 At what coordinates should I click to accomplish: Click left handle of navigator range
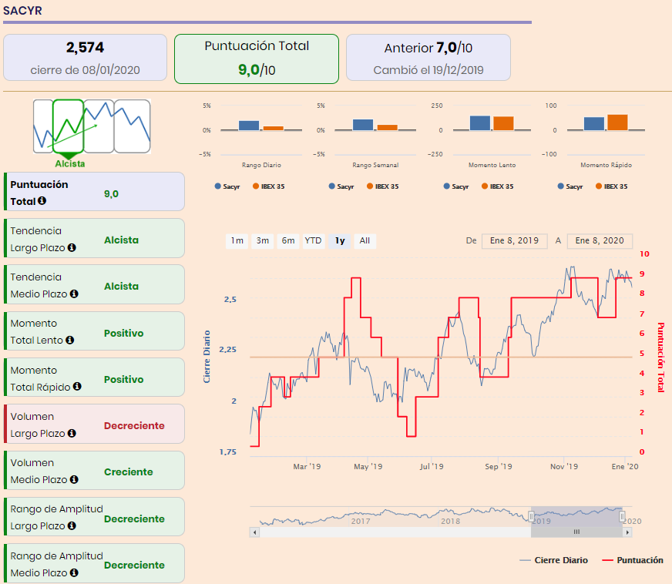[x=531, y=517]
